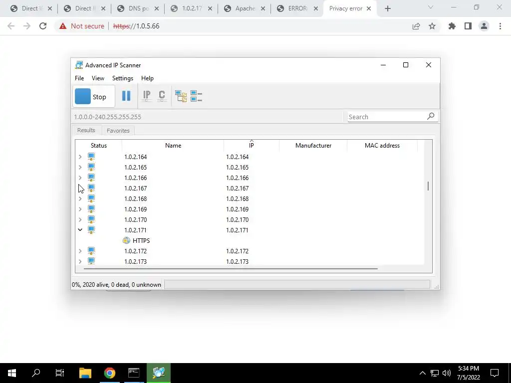Collapse the 1.0.2.171 row
Screen dimensions: 511x383
tap(80, 229)
